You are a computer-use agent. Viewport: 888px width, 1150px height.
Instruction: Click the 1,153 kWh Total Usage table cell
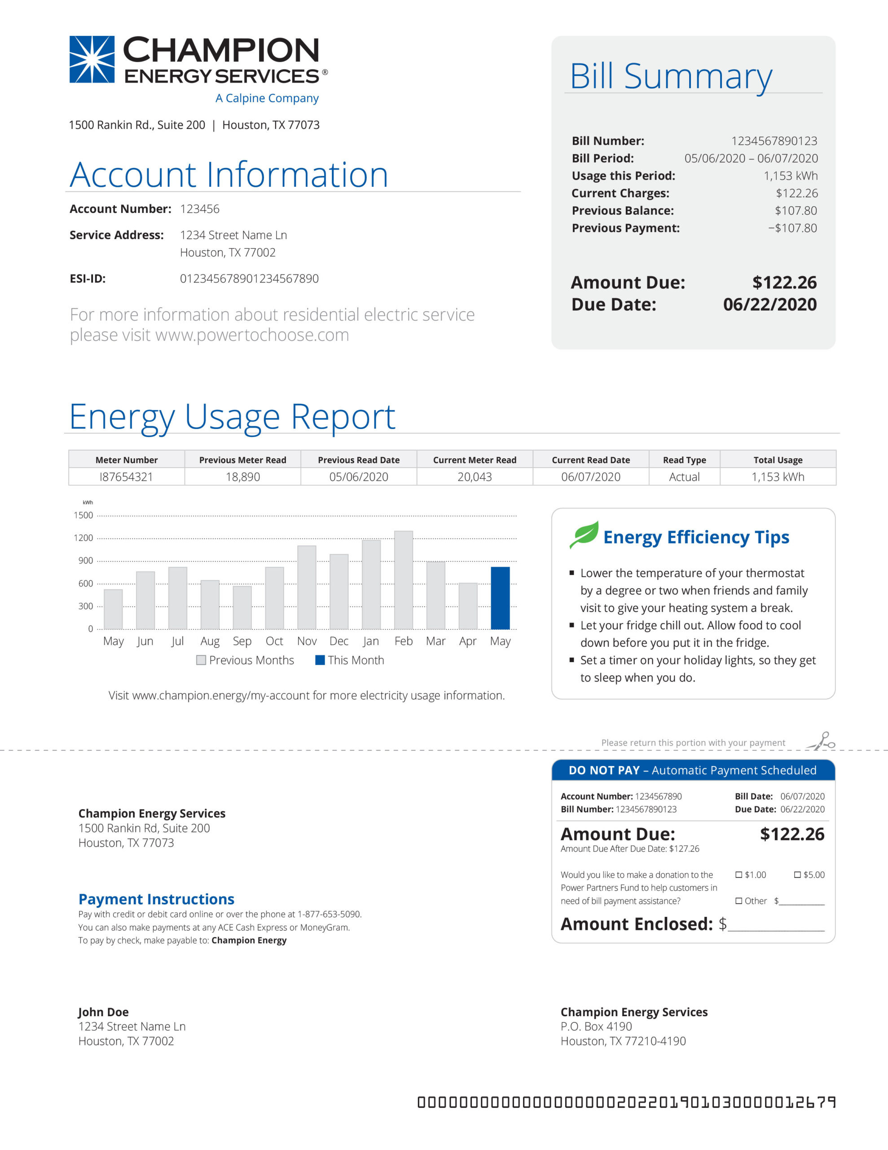(x=778, y=477)
